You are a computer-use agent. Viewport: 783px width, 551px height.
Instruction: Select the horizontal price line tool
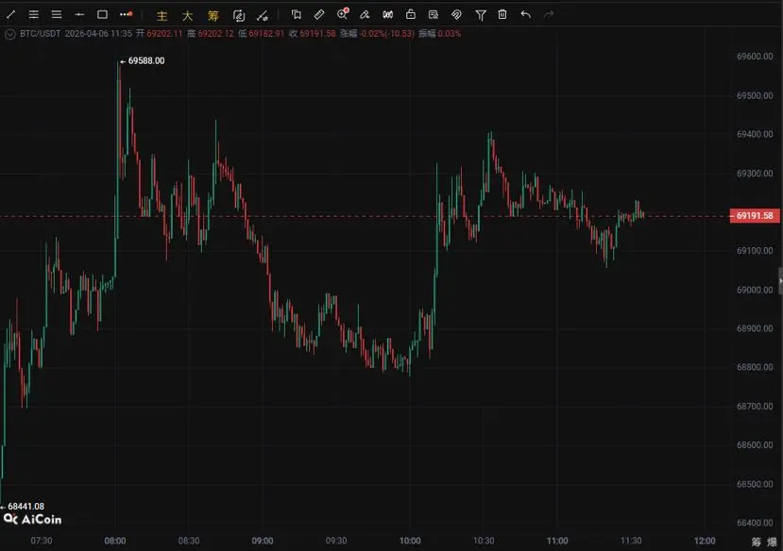tap(79, 14)
